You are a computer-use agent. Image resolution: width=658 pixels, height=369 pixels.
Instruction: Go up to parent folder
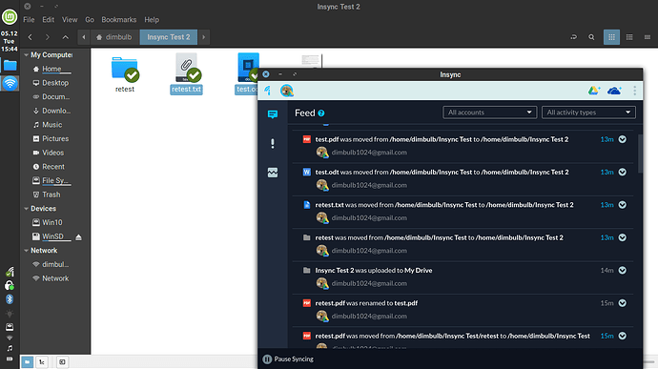click(x=66, y=37)
